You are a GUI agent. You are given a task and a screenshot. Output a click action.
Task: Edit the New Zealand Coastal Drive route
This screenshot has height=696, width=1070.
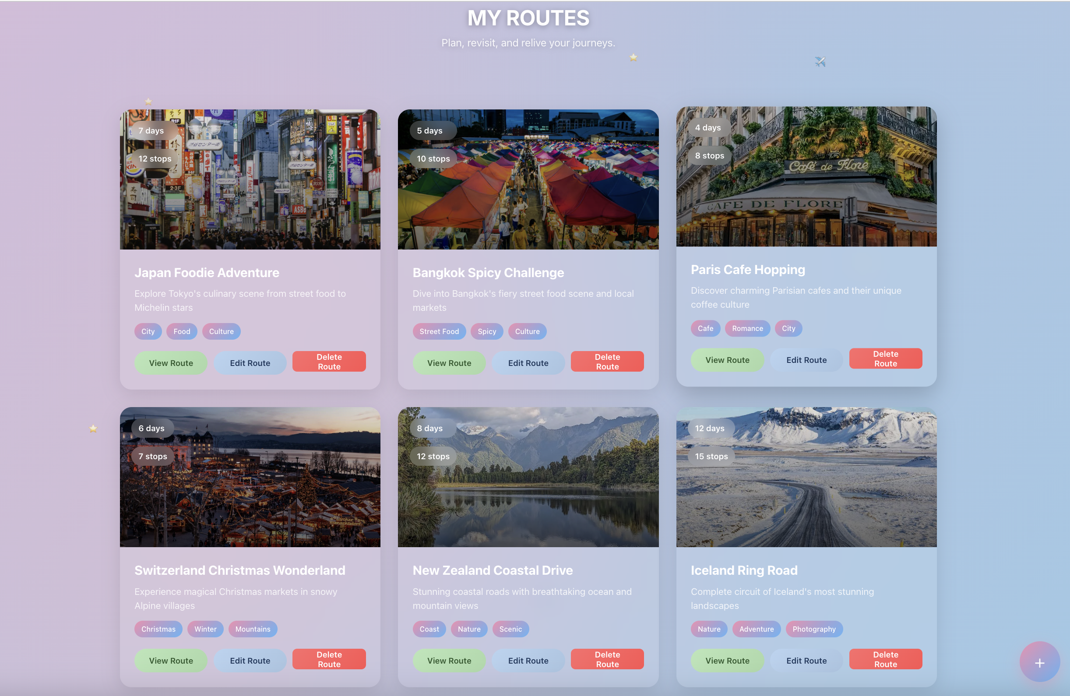tap(528, 661)
